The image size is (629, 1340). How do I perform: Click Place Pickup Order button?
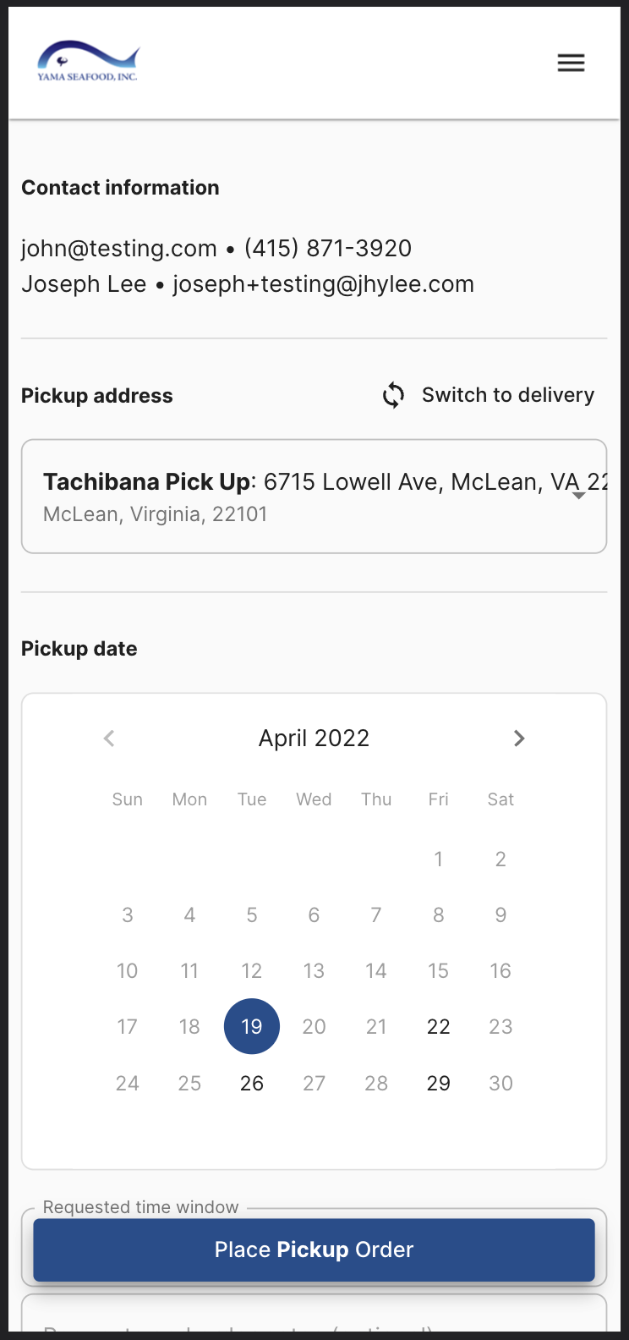click(314, 1249)
